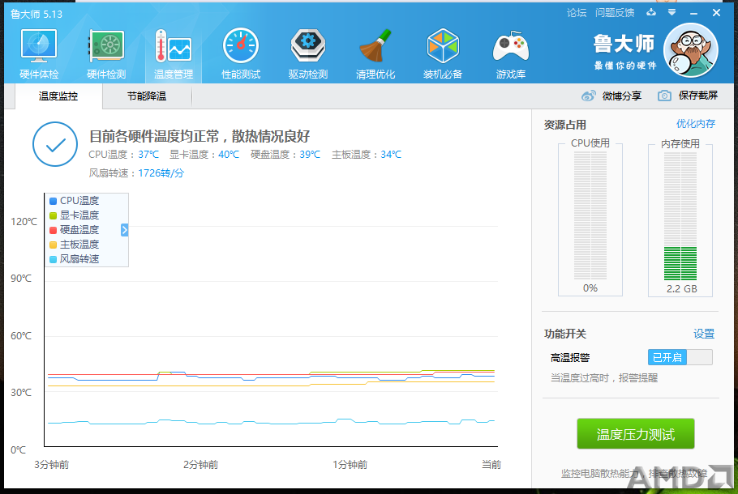This screenshot has width=738, height=494.
Task: Click 硬盘温度 39℃ value
Action: pos(310,155)
